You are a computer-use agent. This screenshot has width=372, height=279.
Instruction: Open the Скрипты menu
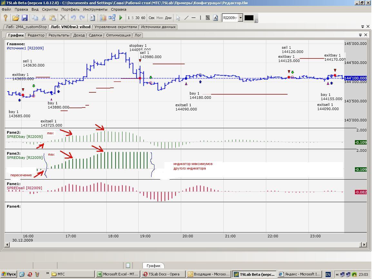click(x=50, y=10)
